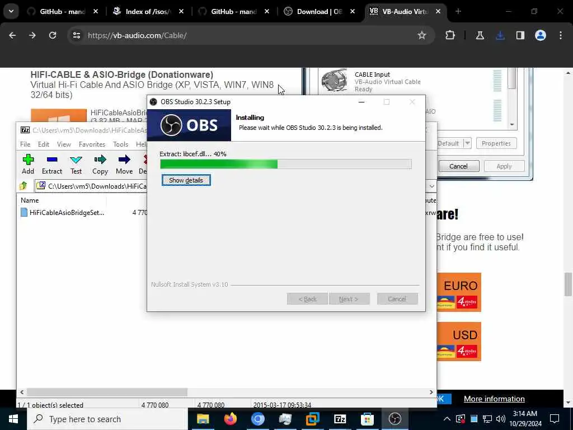Open the Set Default dropdown arrow

click(x=467, y=143)
